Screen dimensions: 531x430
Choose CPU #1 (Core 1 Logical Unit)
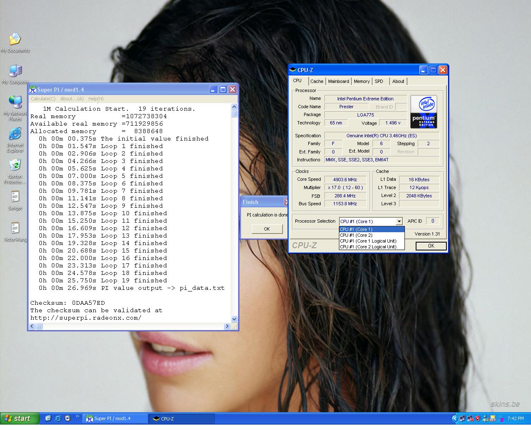(372, 241)
